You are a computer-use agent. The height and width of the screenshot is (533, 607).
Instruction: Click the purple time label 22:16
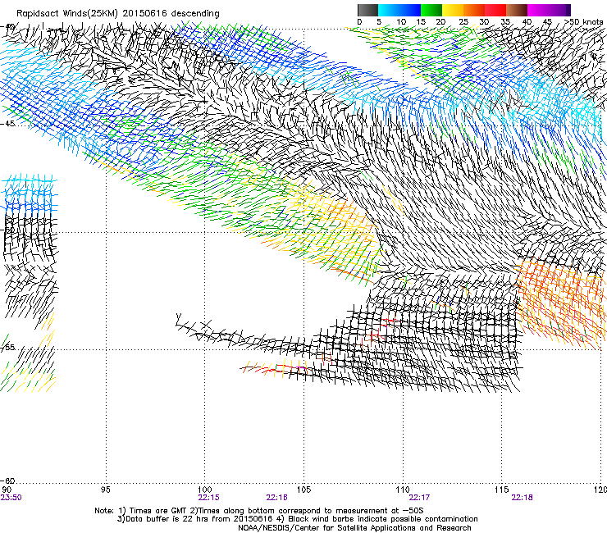276,498
